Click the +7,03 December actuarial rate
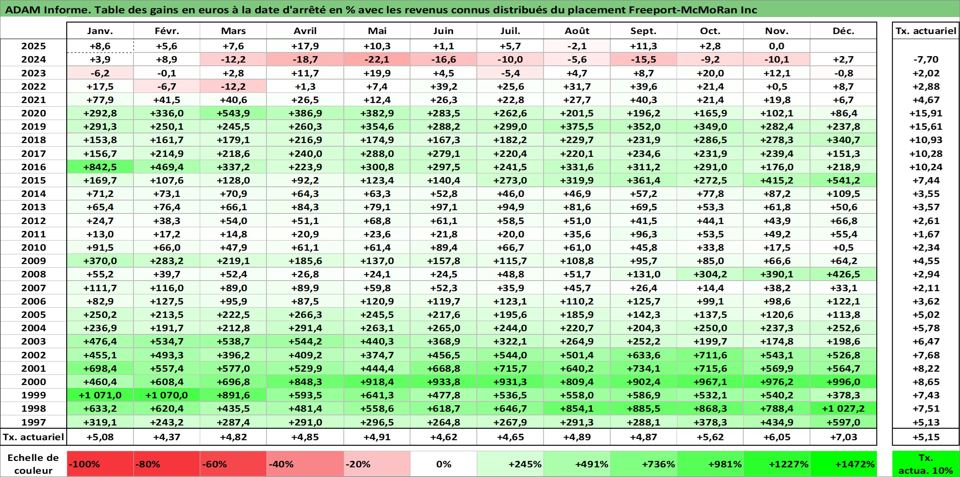The width and height of the screenshot is (960, 477). pyautogui.click(x=844, y=437)
